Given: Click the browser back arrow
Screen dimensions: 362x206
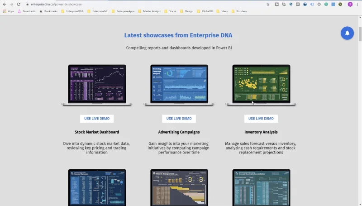Looking at the screenshot, I should pyautogui.click(x=5, y=4).
